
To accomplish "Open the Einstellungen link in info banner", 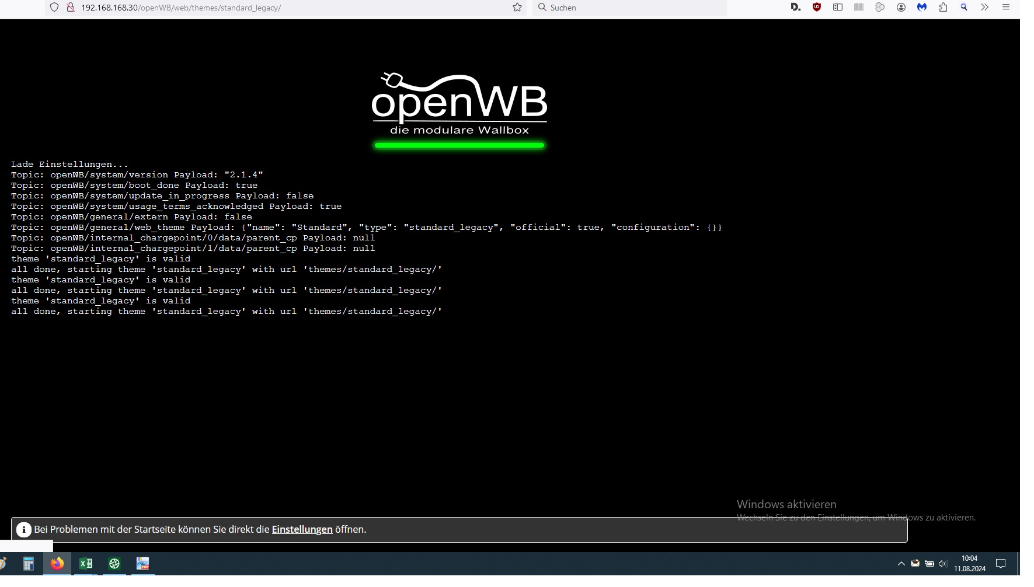I will [302, 530].
